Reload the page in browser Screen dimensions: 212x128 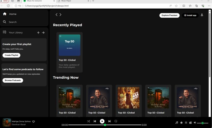pyautogui.click(x=8, y=6)
